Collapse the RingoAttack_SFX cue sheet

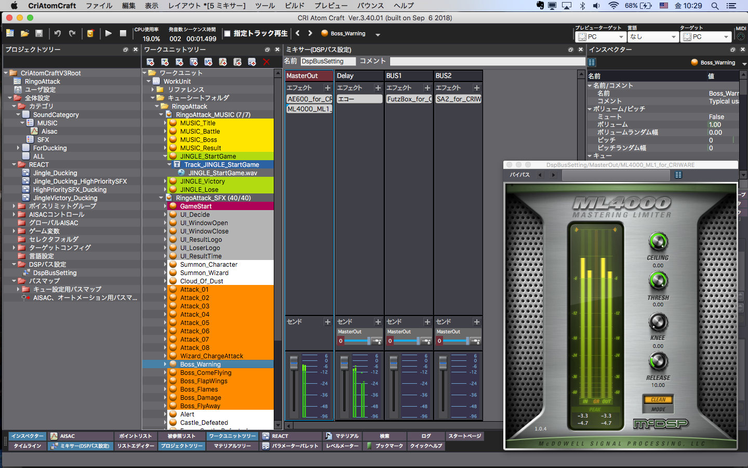pos(161,198)
